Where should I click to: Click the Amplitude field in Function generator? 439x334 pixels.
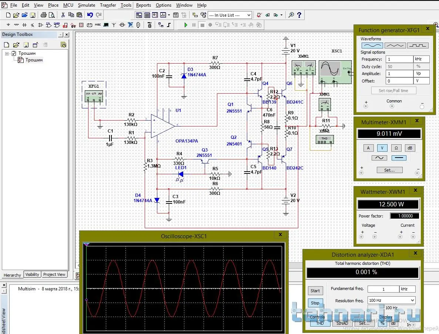(x=399, y=74)
